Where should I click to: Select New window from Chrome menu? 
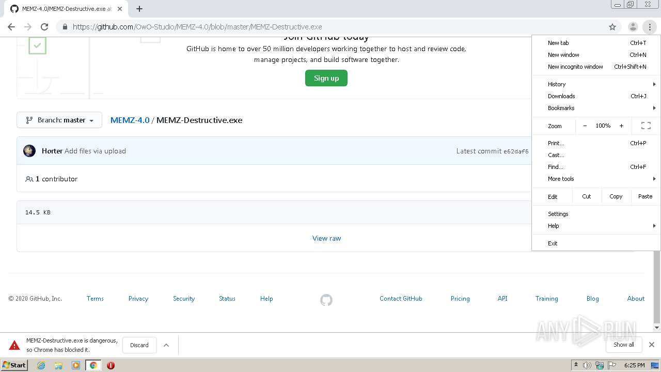click(596, 55)
